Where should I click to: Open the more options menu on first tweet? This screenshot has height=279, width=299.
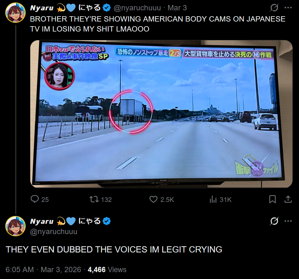[x=288, y=8]
